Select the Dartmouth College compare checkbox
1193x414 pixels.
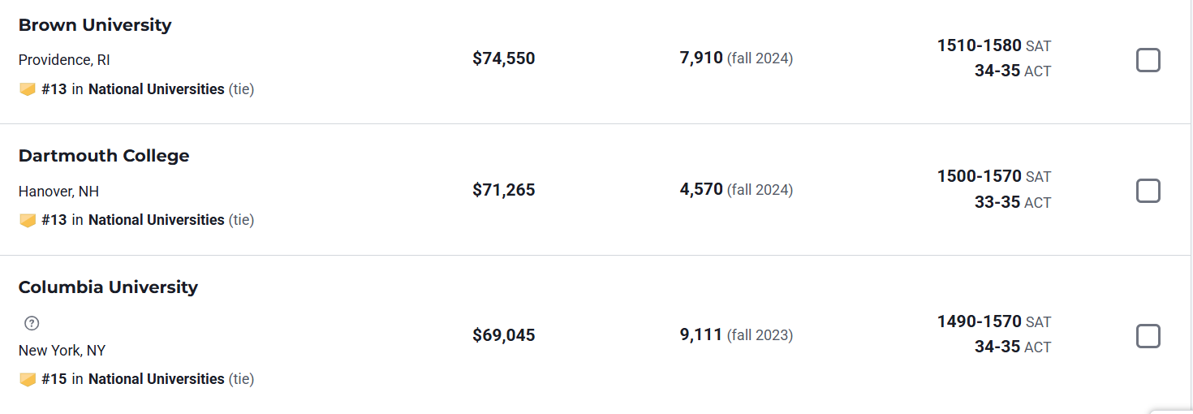click(x=1148, y=191)
